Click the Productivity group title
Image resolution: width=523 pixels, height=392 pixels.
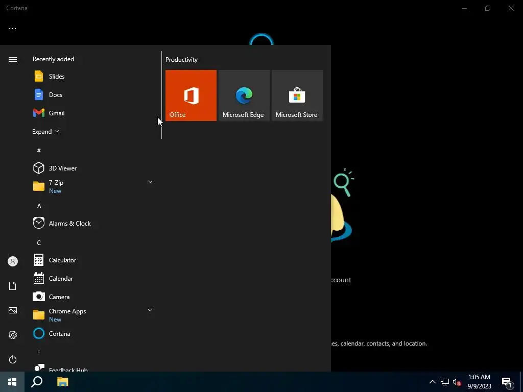pyautogui.click(x=181, y=60)
